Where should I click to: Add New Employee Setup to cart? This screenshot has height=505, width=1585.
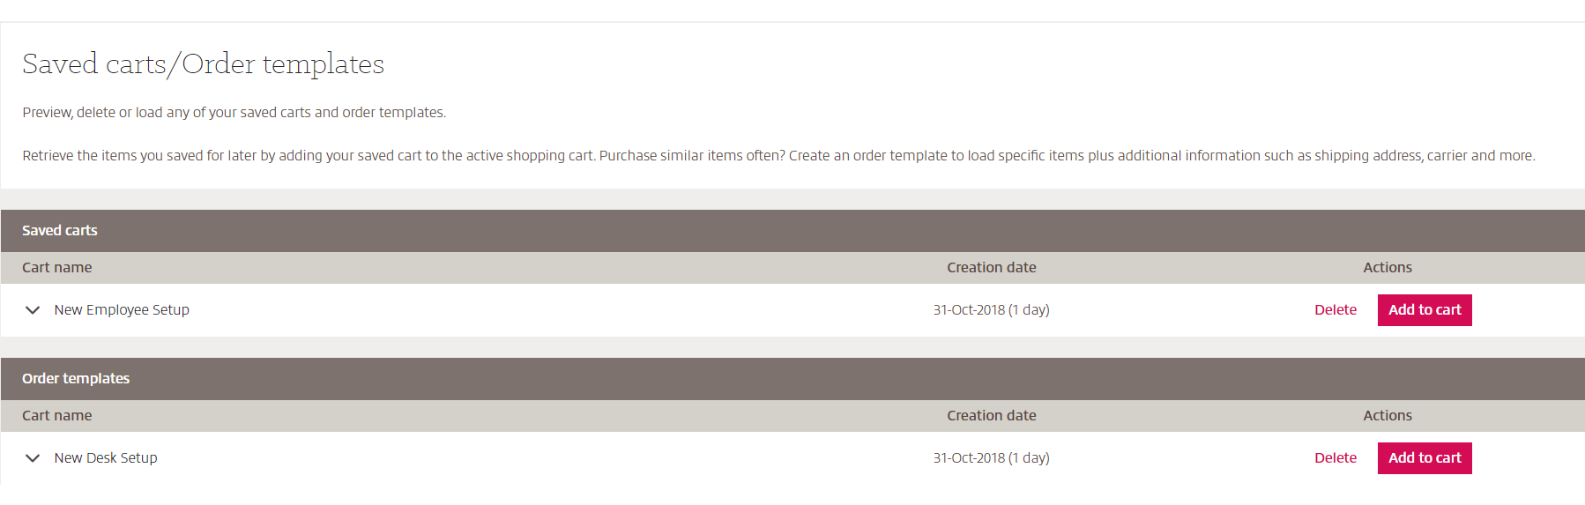click(1424, 310)
